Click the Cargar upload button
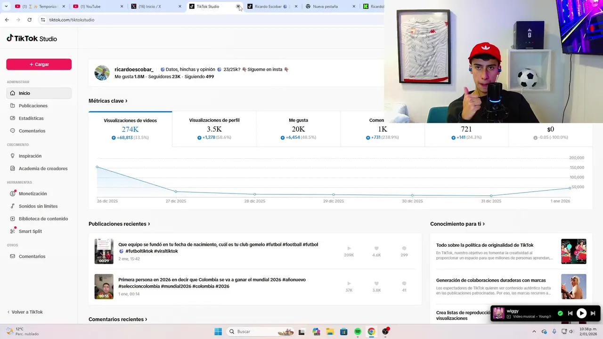The height and width of the screenshot is (339, 603). click(39, 64)
